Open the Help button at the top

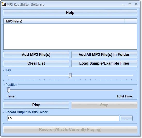pos(70,13)
